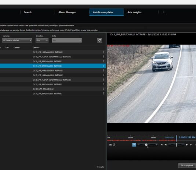
Task: Jump to previous sequence arrow
Action: tap(161, 145)
